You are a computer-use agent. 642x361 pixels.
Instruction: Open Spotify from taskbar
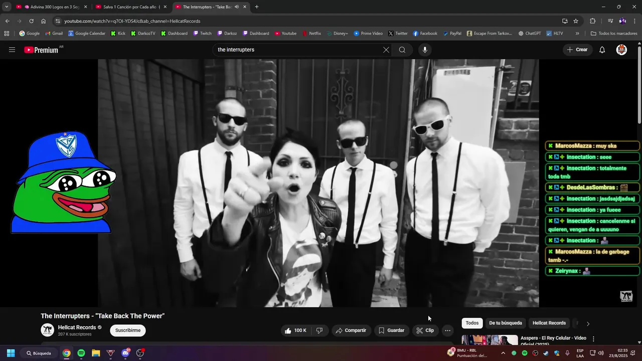(81, 353)
